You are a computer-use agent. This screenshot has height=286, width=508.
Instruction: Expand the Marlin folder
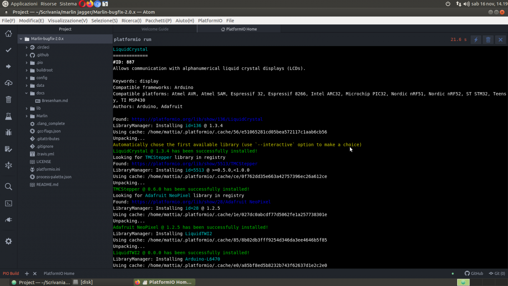click(26, 116)
